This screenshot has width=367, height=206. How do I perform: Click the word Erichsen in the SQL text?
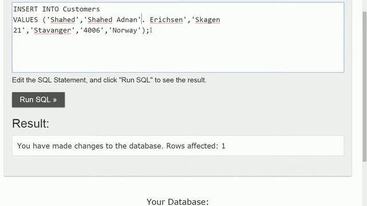[x=166, y=19]
